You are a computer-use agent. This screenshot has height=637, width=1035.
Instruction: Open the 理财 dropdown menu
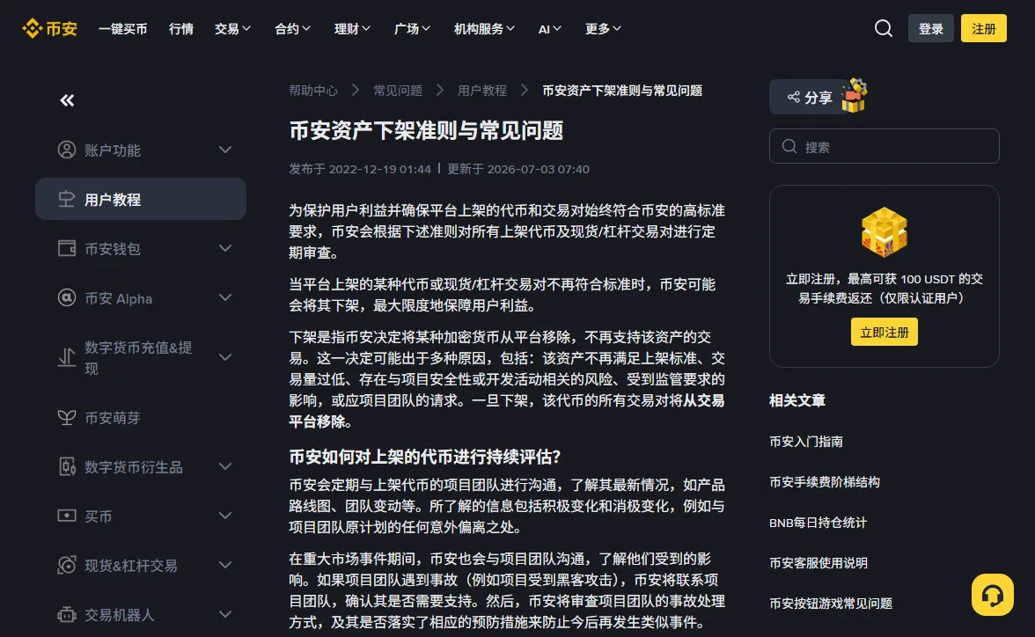coord(352,29)
